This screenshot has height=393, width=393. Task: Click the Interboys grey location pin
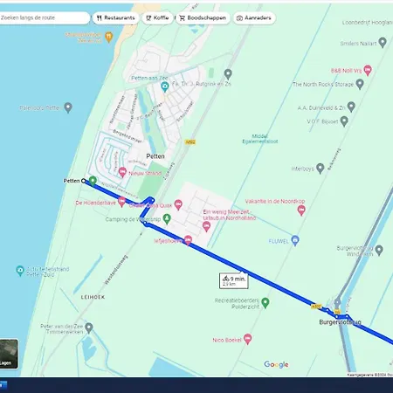tap(320, 169)
